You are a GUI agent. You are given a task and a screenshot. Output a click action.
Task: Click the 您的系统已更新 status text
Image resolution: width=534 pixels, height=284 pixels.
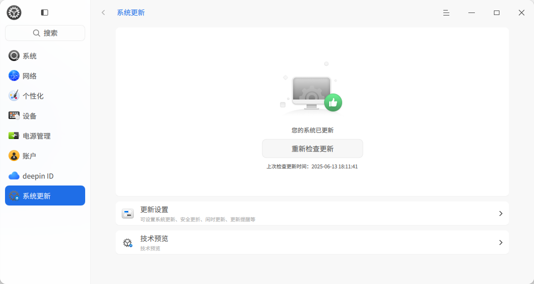tap(313, 130)
